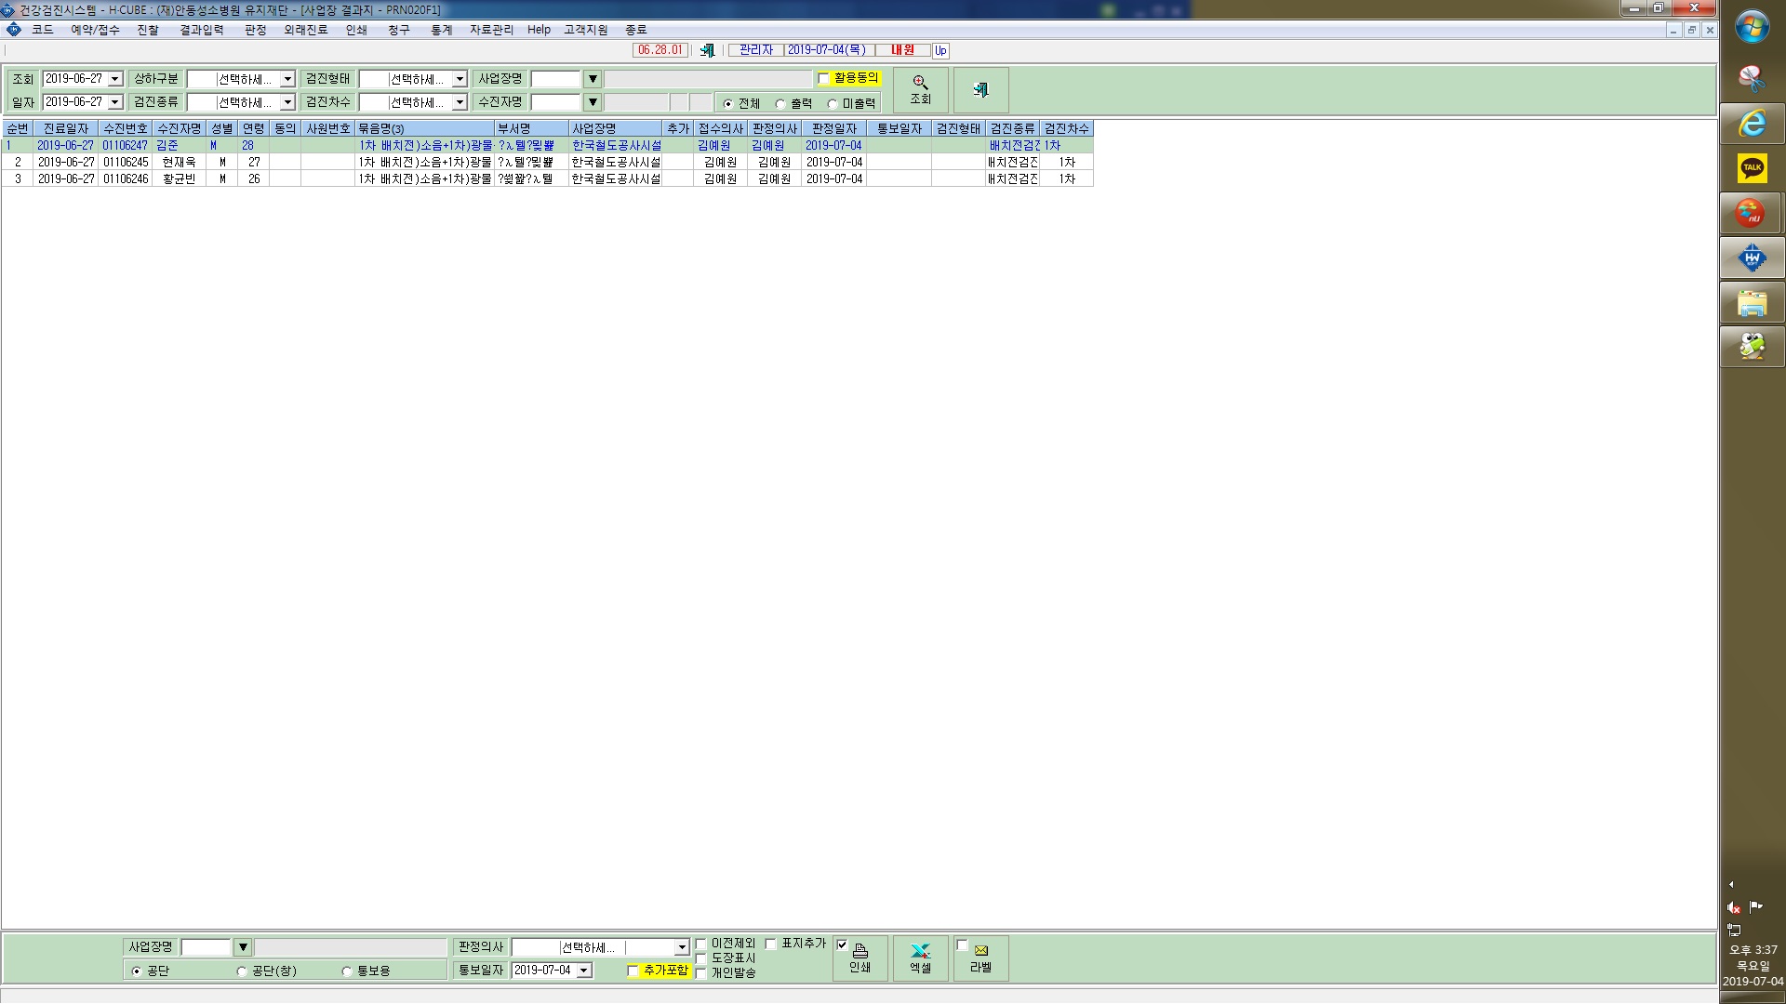Expand the 판정의사 dropdown at bottom
The image size is (1786, 1004).
682,947
